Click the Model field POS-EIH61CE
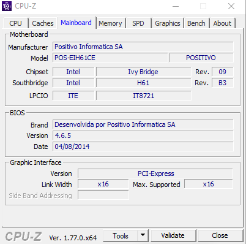 [110, 58]
